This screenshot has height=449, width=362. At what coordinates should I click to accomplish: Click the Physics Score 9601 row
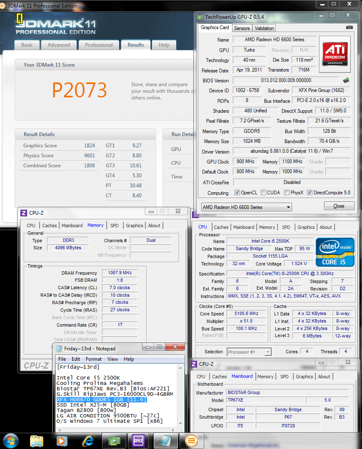click(x=59, y=156)
